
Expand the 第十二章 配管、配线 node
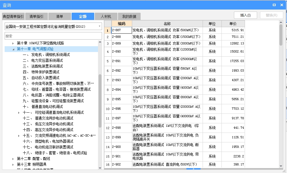click(13, 159)
